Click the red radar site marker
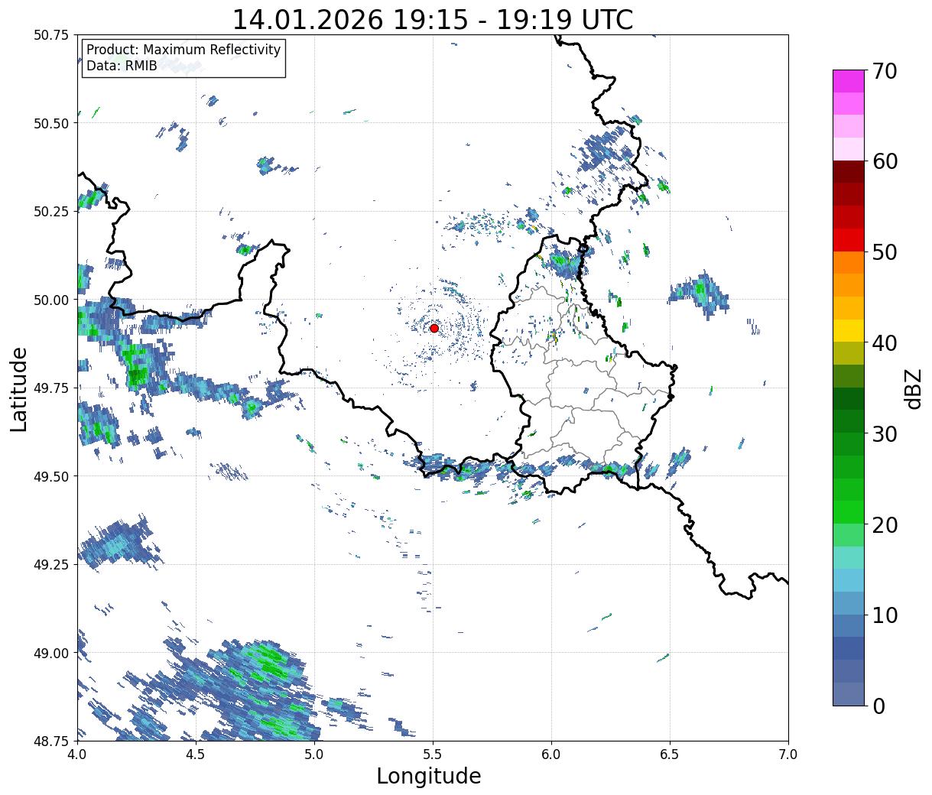Viewport: 932px width, 795px height. click(x=434, y=328)
